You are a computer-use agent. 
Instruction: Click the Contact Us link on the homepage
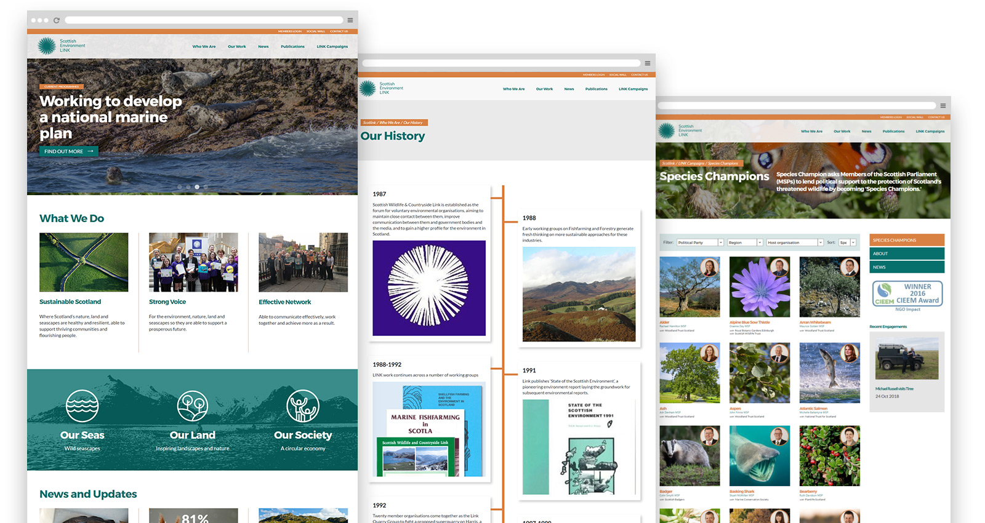(x=339, y=31)
